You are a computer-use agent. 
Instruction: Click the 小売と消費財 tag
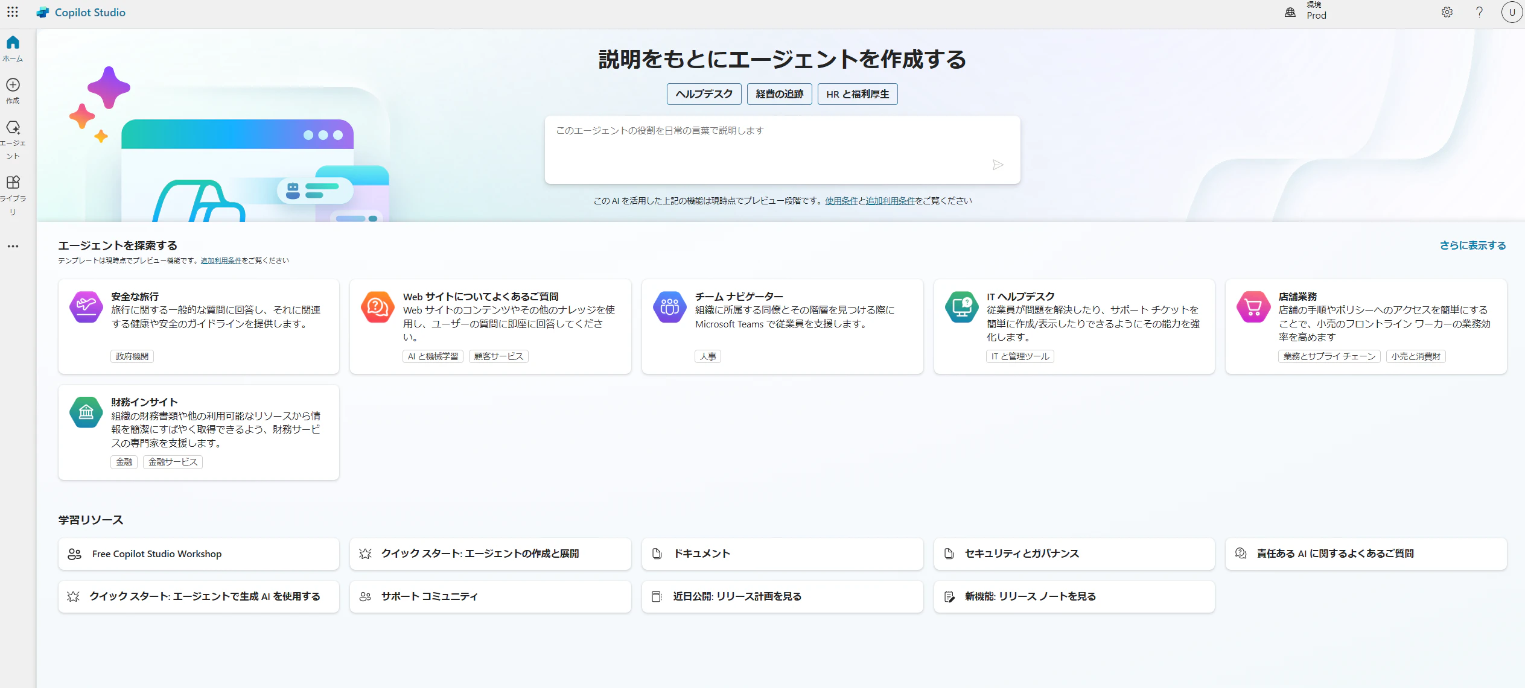tap(1416, 356)
